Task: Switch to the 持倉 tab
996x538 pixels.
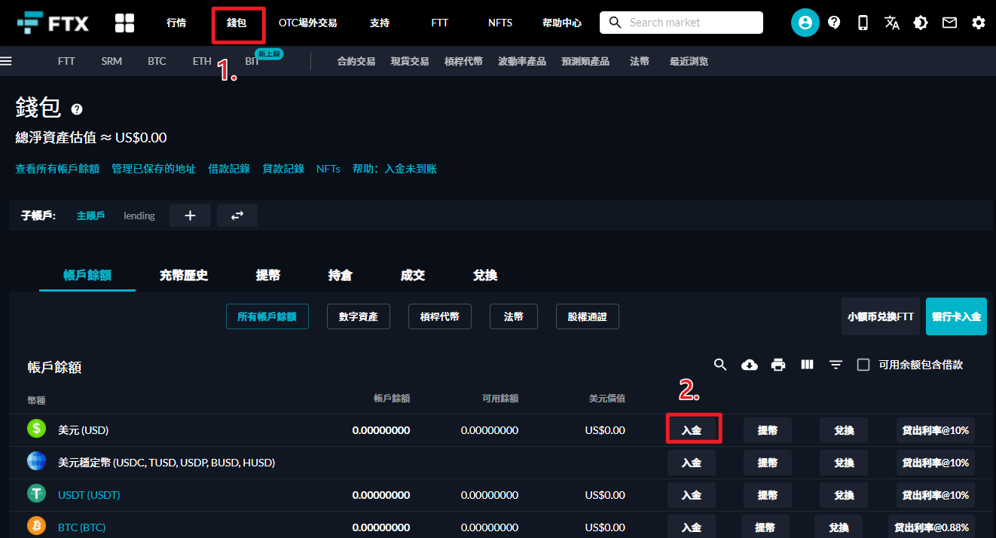Action: (341, 275)
